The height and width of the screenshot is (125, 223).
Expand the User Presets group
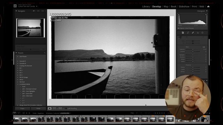point(18,57)
